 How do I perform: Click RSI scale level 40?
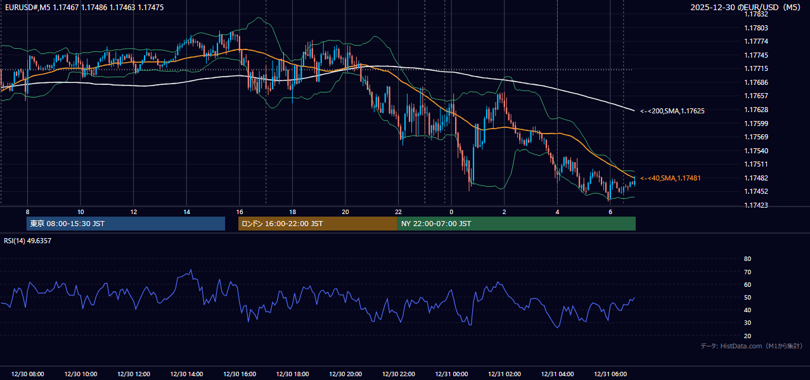(747, 310)
